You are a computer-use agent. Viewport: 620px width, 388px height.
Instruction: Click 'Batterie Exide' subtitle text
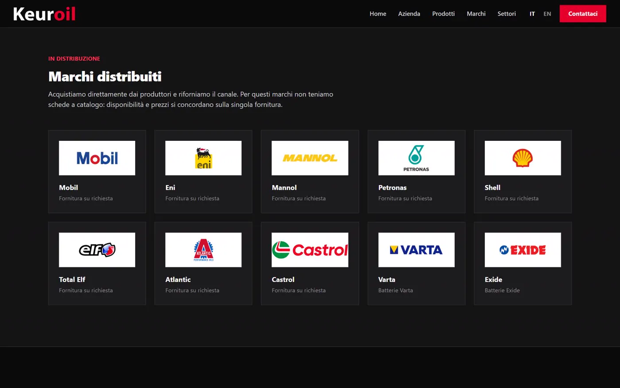point(502,291)
